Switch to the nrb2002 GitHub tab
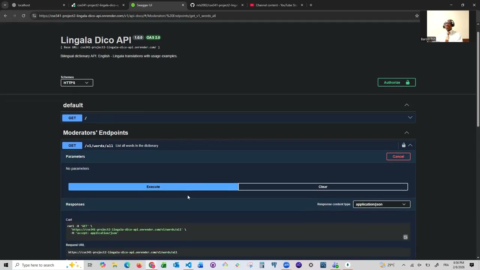This screenshot has width=480, height=270. [x=217, y=5]
